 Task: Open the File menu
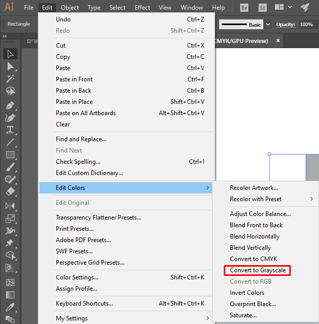(29, 8)
